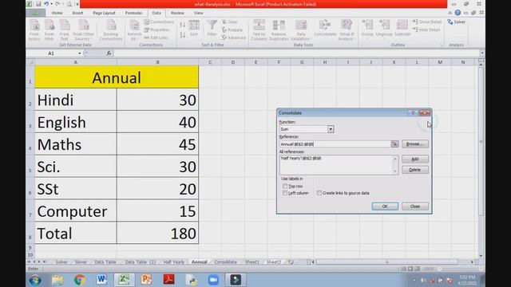Click Refresh All button
Screen dimensions: 511x287
(x=134, y=29)
